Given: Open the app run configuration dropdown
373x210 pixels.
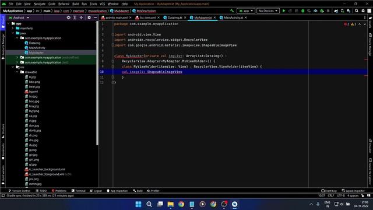Looking at the screenshot, I should (246, 10).
